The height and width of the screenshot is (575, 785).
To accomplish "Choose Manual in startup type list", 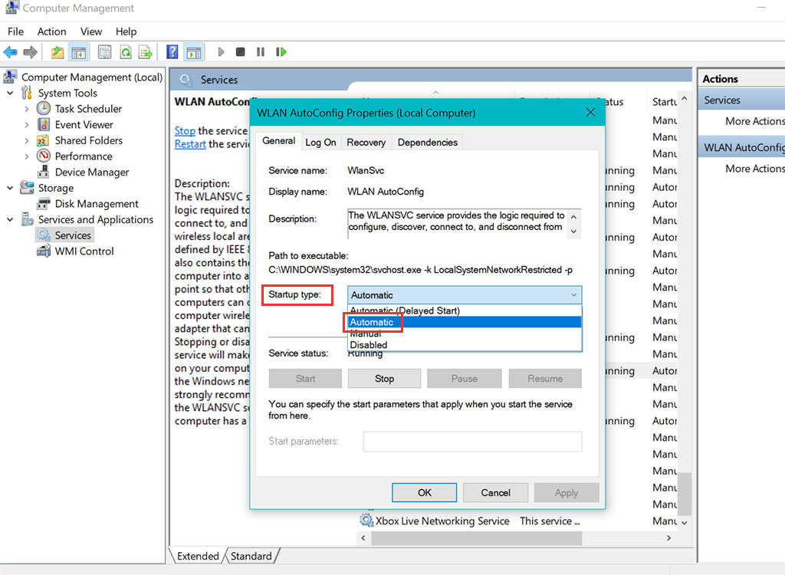I will (x=465, y=333).
